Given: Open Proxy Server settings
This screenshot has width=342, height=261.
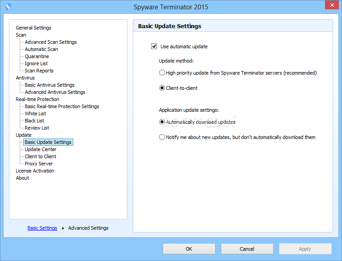Looking at the screenshot, I should click(38, 164).
